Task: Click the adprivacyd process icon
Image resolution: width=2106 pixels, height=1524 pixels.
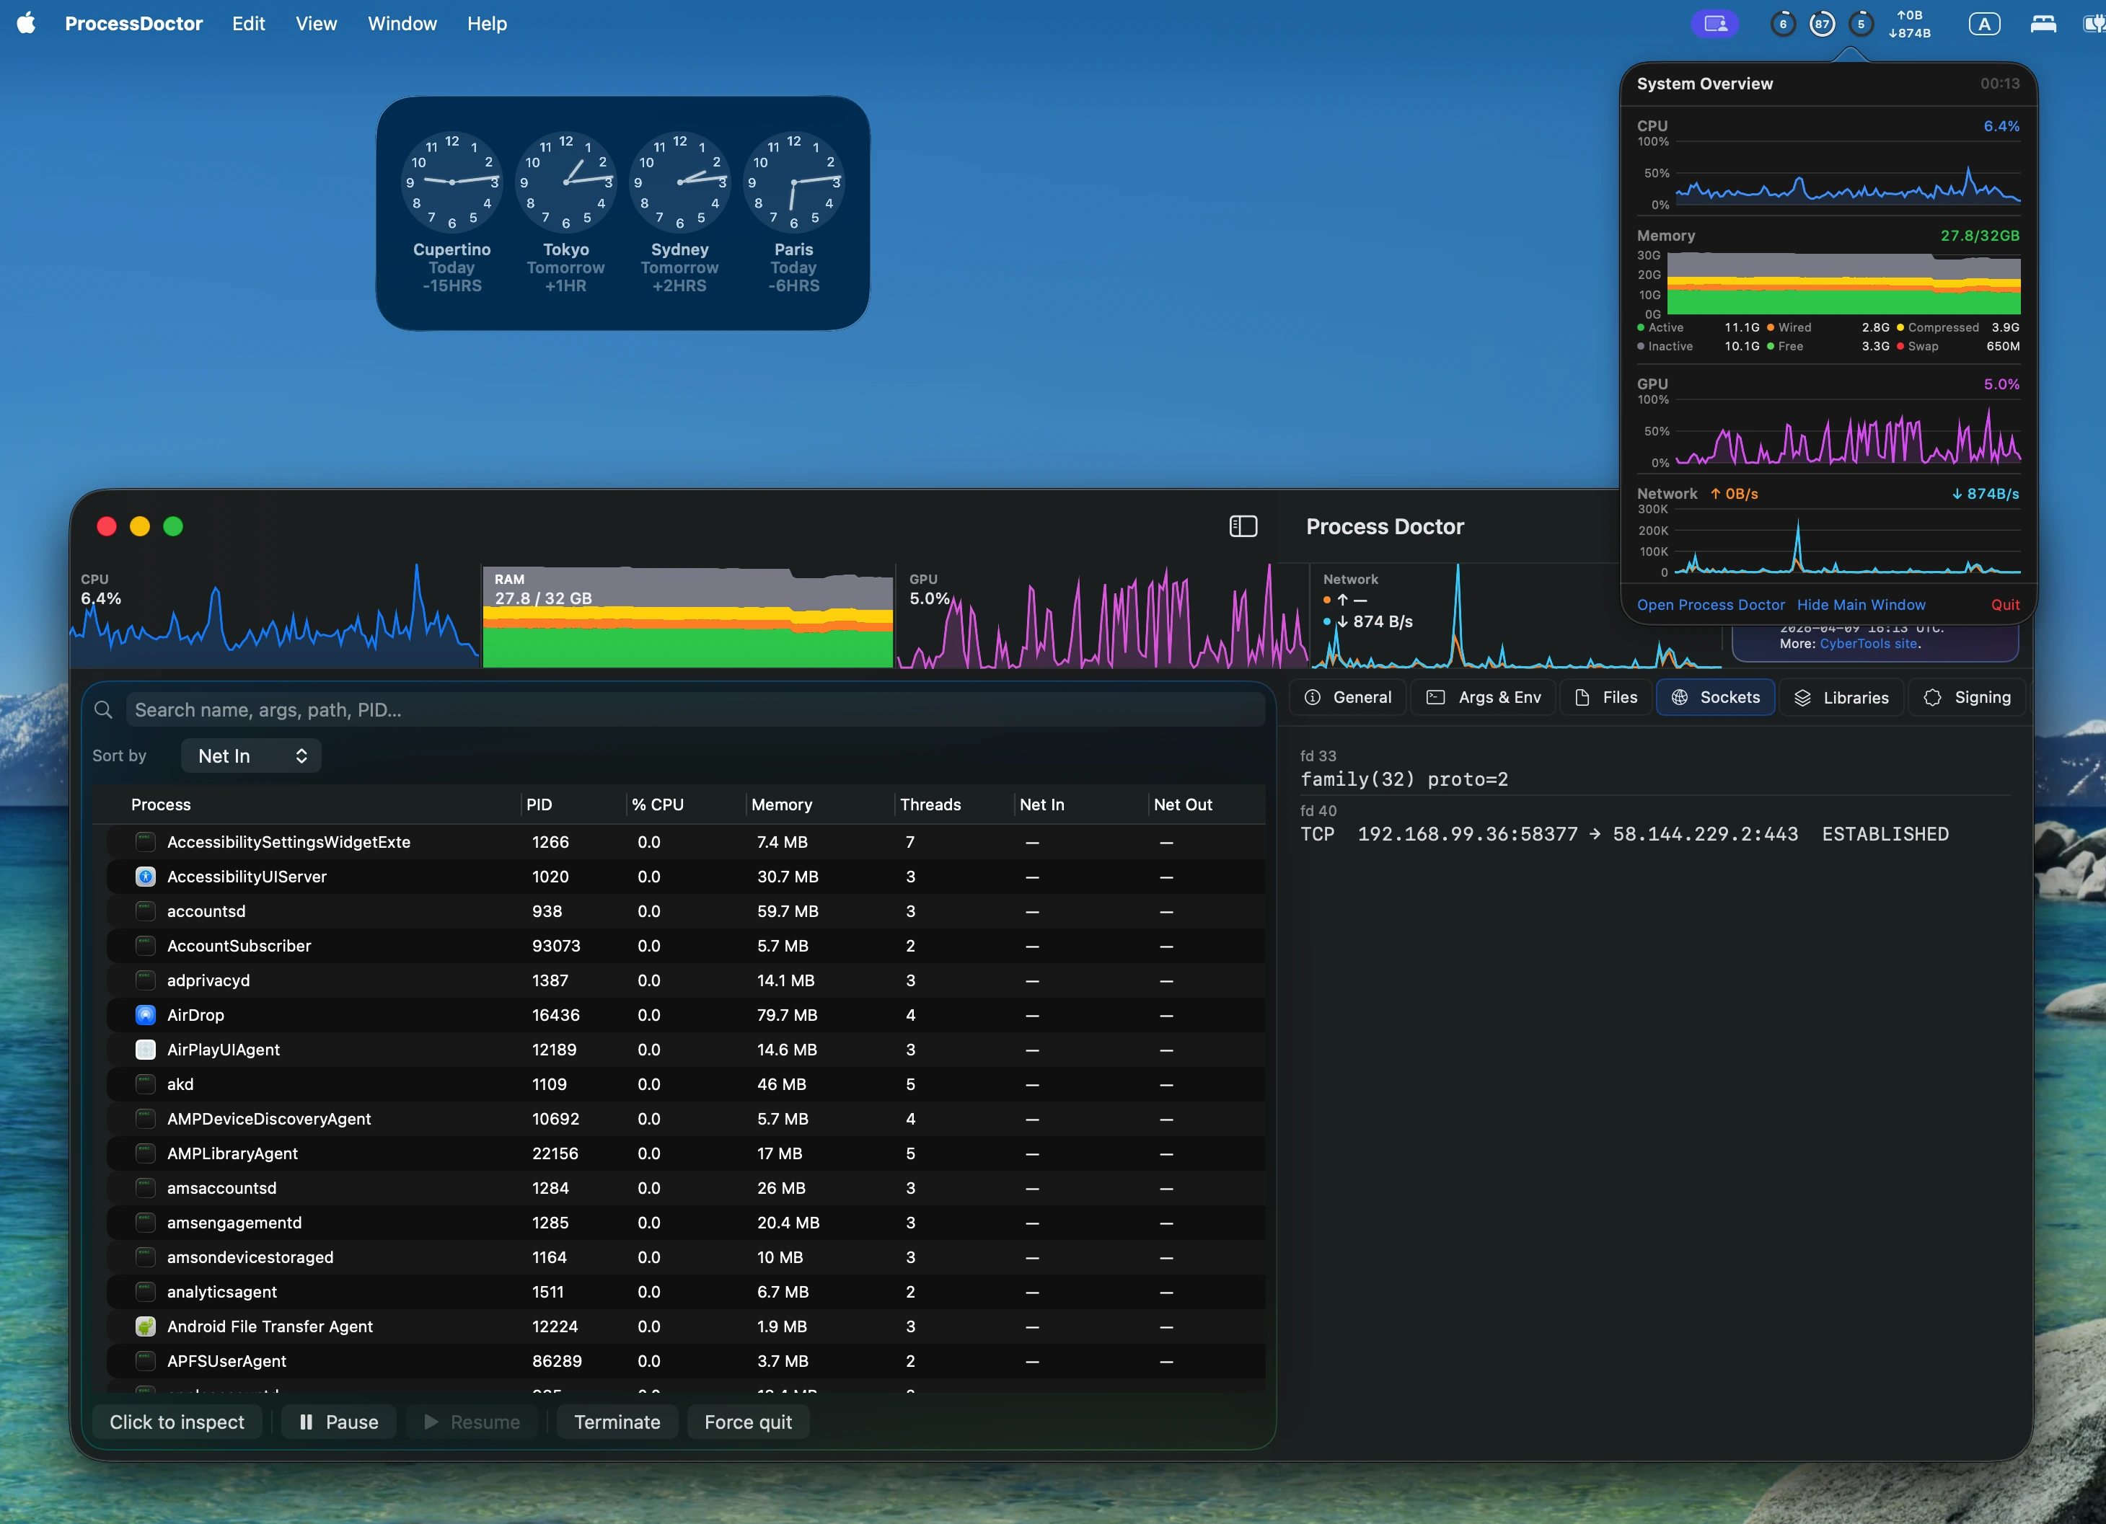Action: [x=146, y=980]
